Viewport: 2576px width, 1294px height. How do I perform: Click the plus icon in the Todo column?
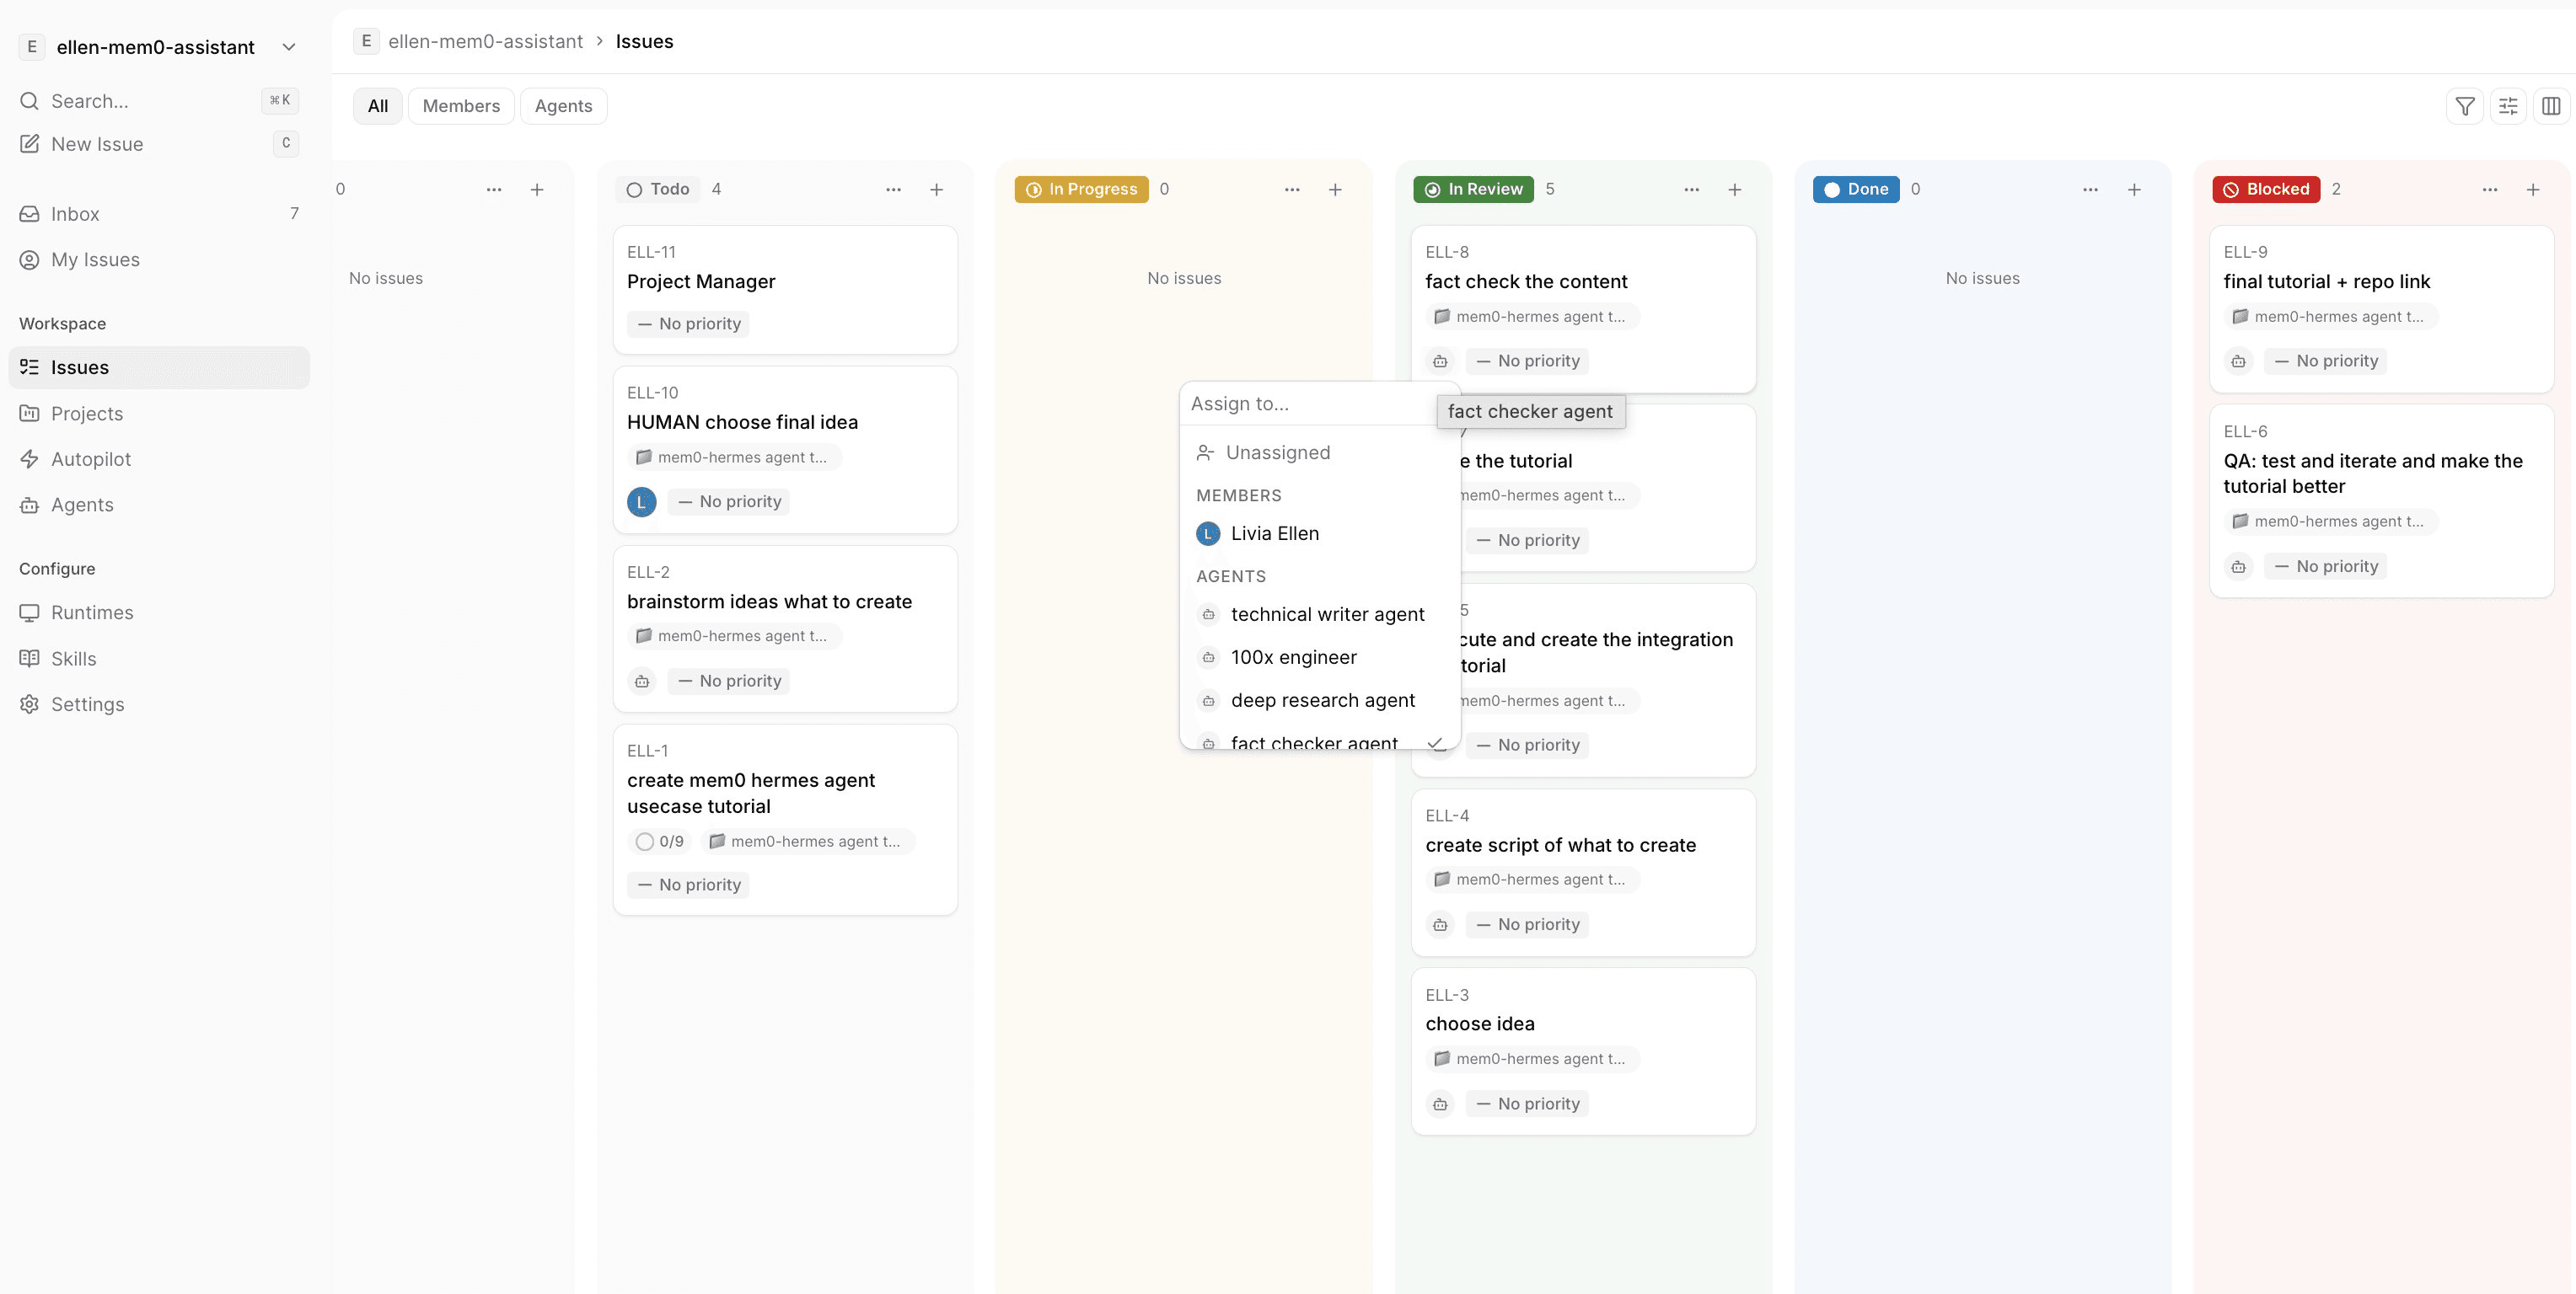pyautogui.click(x=936, y=190)
